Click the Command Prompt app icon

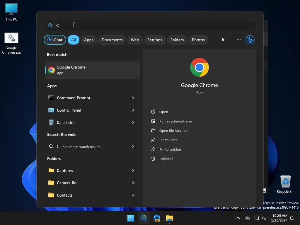click(x=51, y=98)
